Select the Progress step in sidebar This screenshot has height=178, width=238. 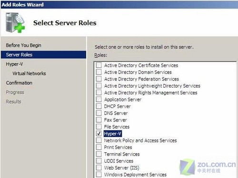pyautogui.click(x=15, y=92)
